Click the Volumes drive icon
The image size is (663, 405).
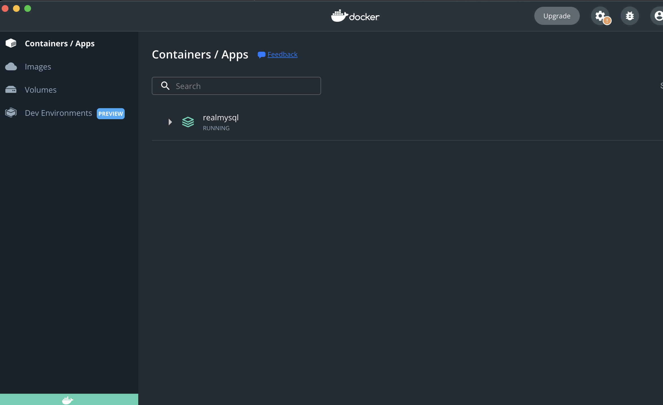[11, 90]
